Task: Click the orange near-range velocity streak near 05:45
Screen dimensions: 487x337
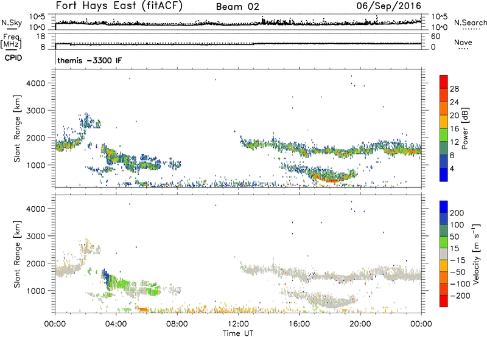Action: [x=143, y=309]
